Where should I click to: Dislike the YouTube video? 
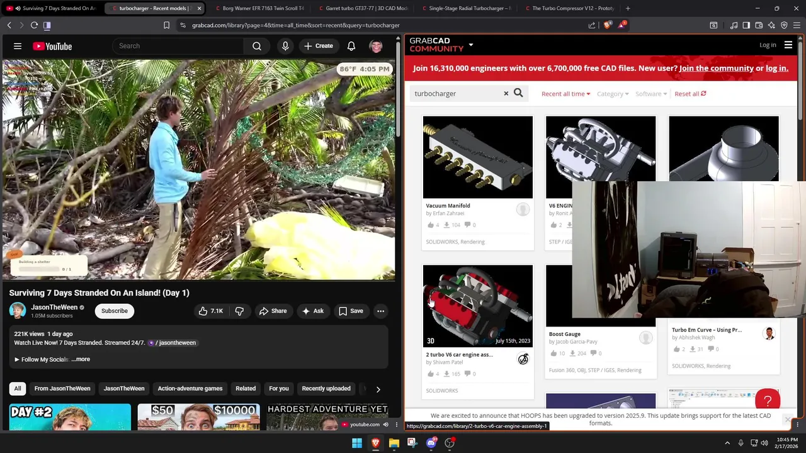point(239,311)
